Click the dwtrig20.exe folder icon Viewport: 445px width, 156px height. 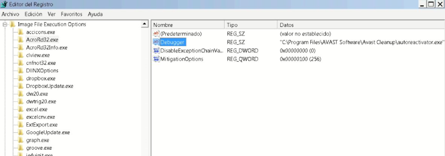21,102
